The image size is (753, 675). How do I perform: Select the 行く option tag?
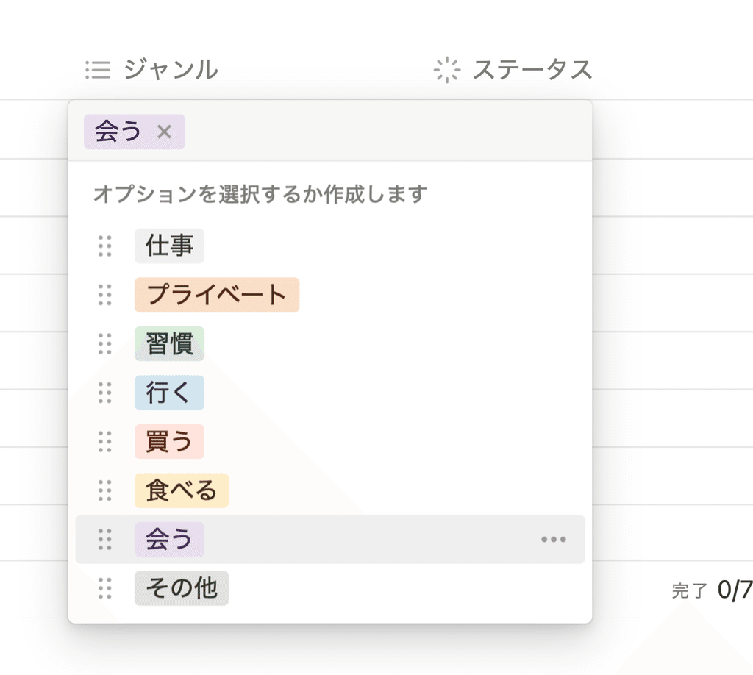(170, 393)
